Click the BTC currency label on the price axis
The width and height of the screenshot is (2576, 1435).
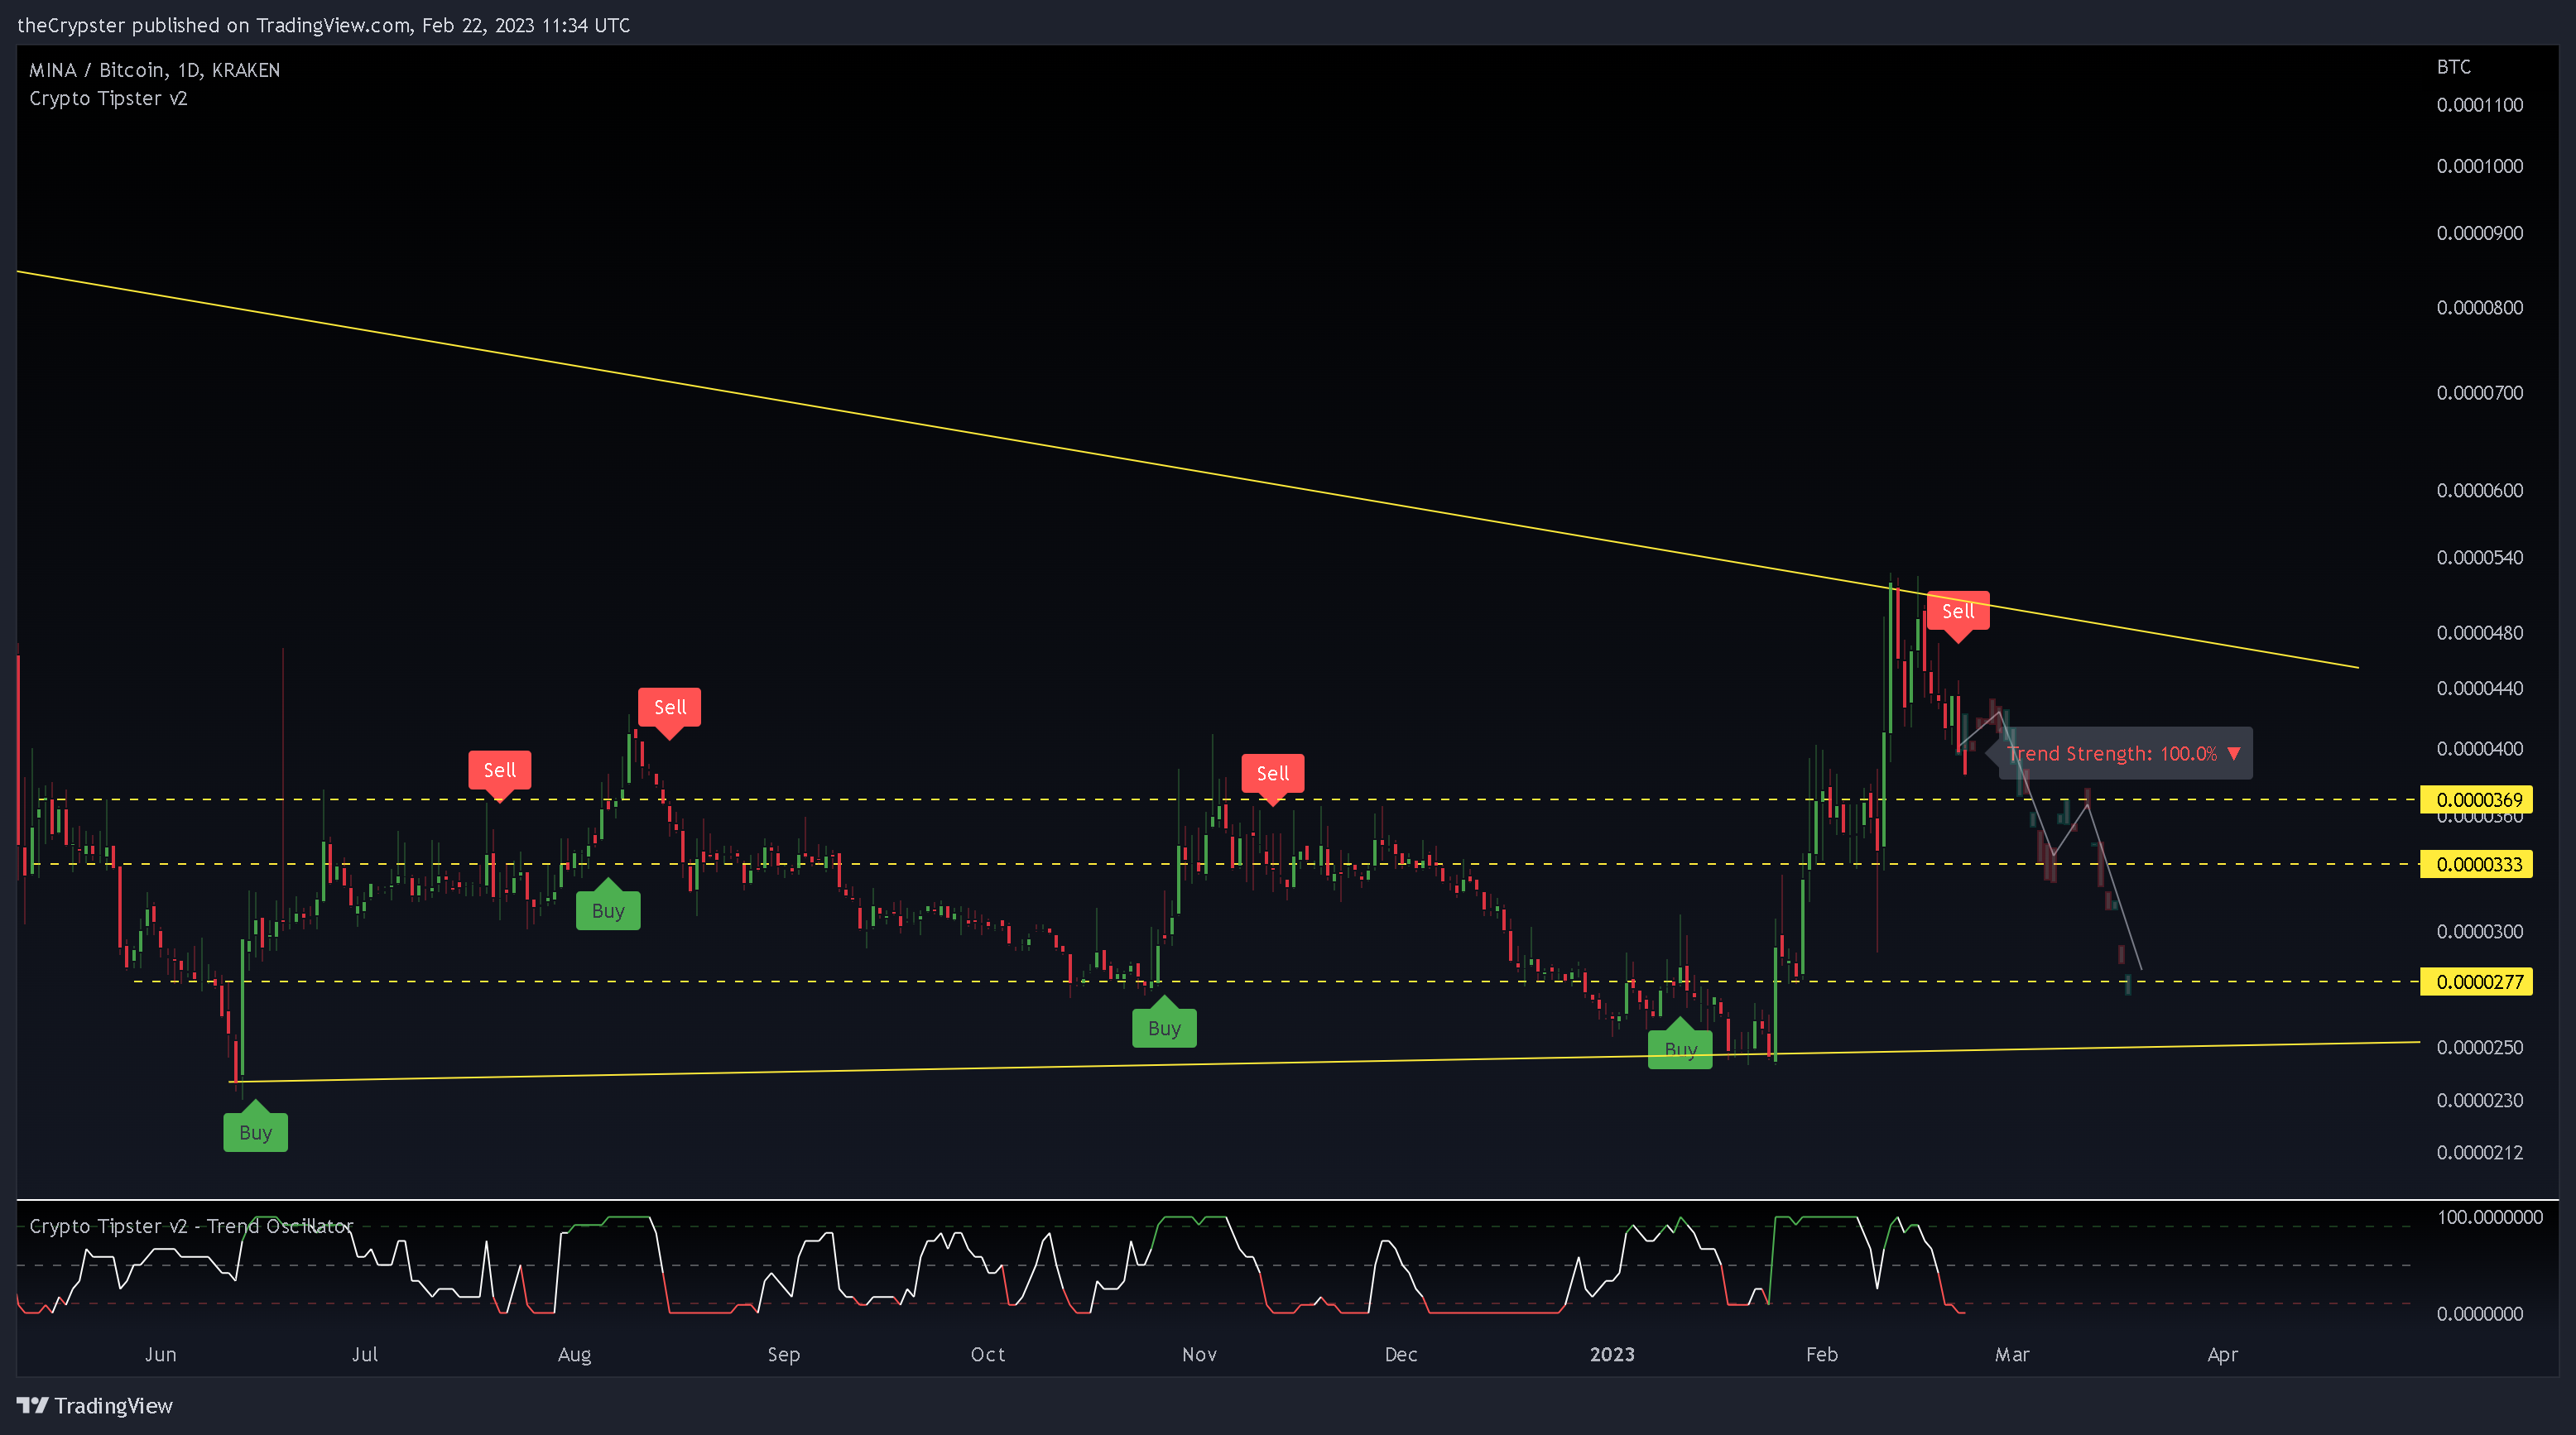[2453, 67]
